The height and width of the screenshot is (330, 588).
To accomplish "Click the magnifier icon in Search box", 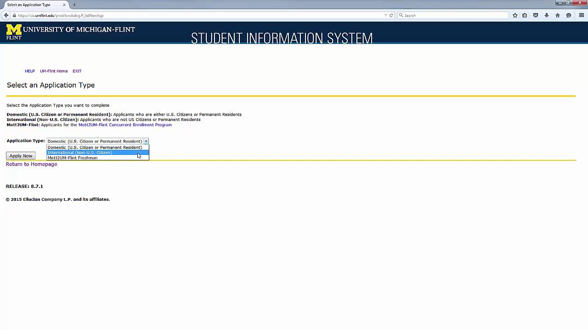I will [401, 15].
